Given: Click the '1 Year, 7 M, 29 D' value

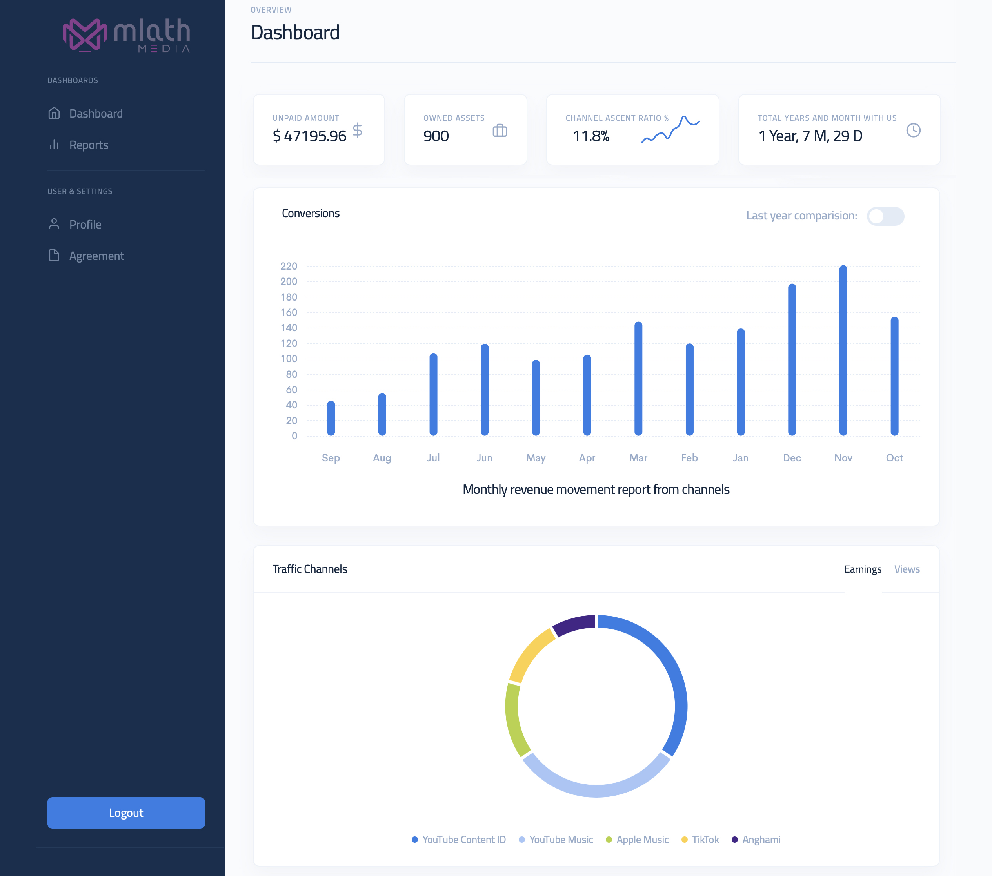Looking at the screenshot, I should [810, 136].
